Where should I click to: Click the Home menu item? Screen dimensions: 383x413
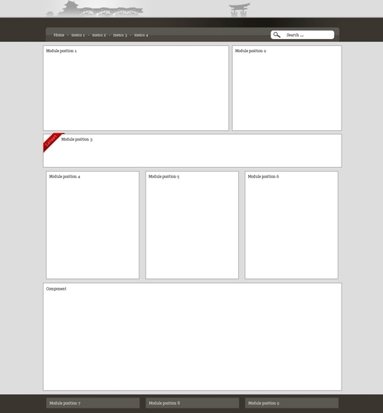click(59, 35)
